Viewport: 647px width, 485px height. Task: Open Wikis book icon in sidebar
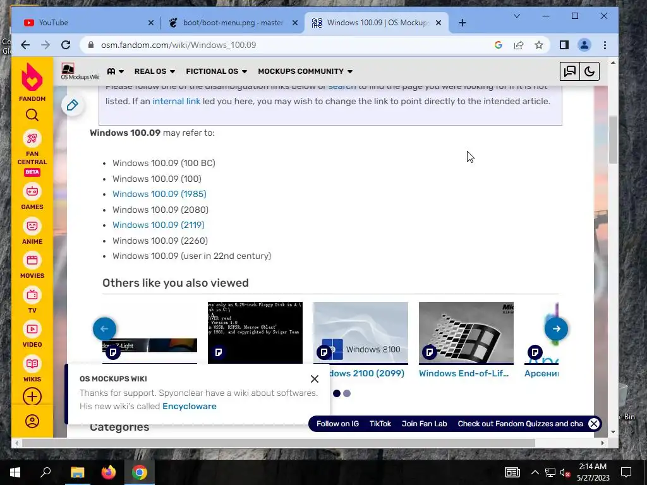click(x=32, y=364)
